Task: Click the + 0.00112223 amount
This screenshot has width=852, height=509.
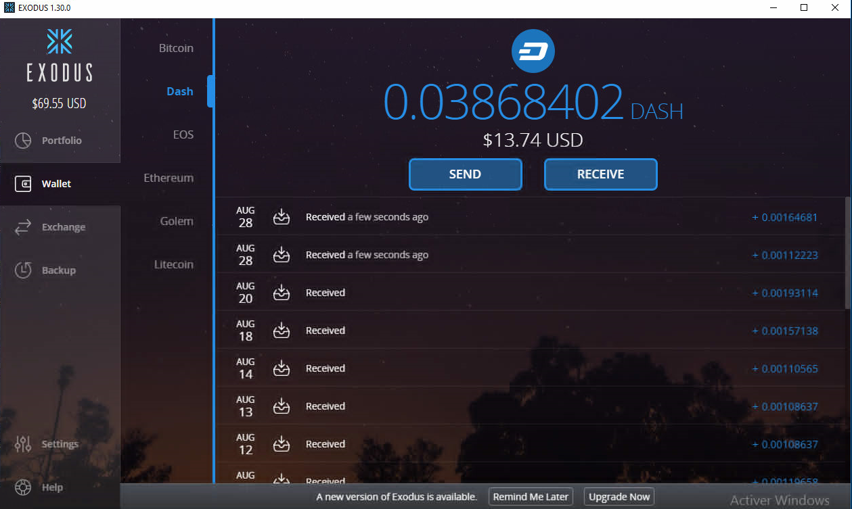Action: [x=785, y=256]
